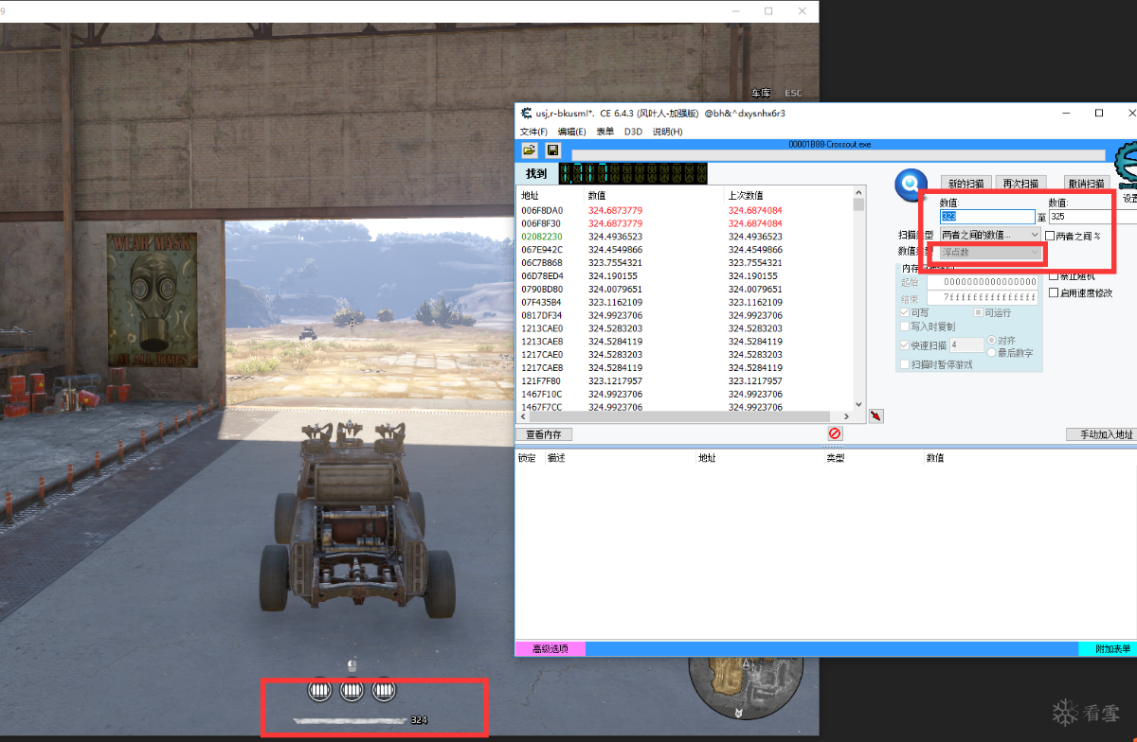Select result row with address 006F8DA0
This screenshot has width=1137, height=742.
tap(684, 210)
